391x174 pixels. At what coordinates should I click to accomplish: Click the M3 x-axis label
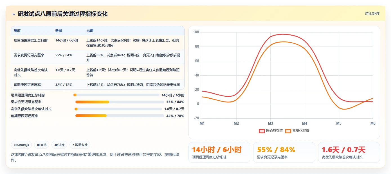click(270, 123)
